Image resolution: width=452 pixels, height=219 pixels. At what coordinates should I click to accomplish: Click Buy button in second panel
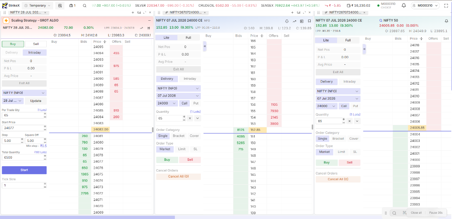coord(166,160)
